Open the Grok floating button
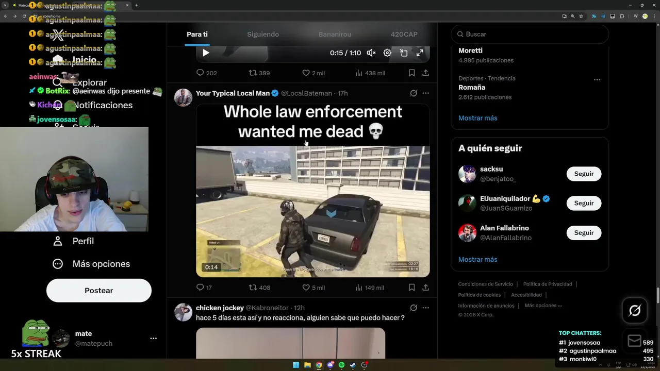The image size is (660, 371). 635,310
